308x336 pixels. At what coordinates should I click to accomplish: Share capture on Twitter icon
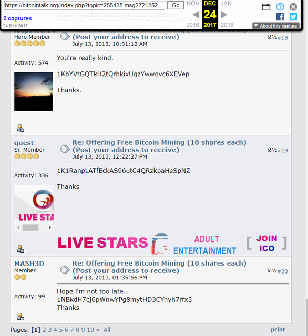pyautogui.click(x=293, y=17)
